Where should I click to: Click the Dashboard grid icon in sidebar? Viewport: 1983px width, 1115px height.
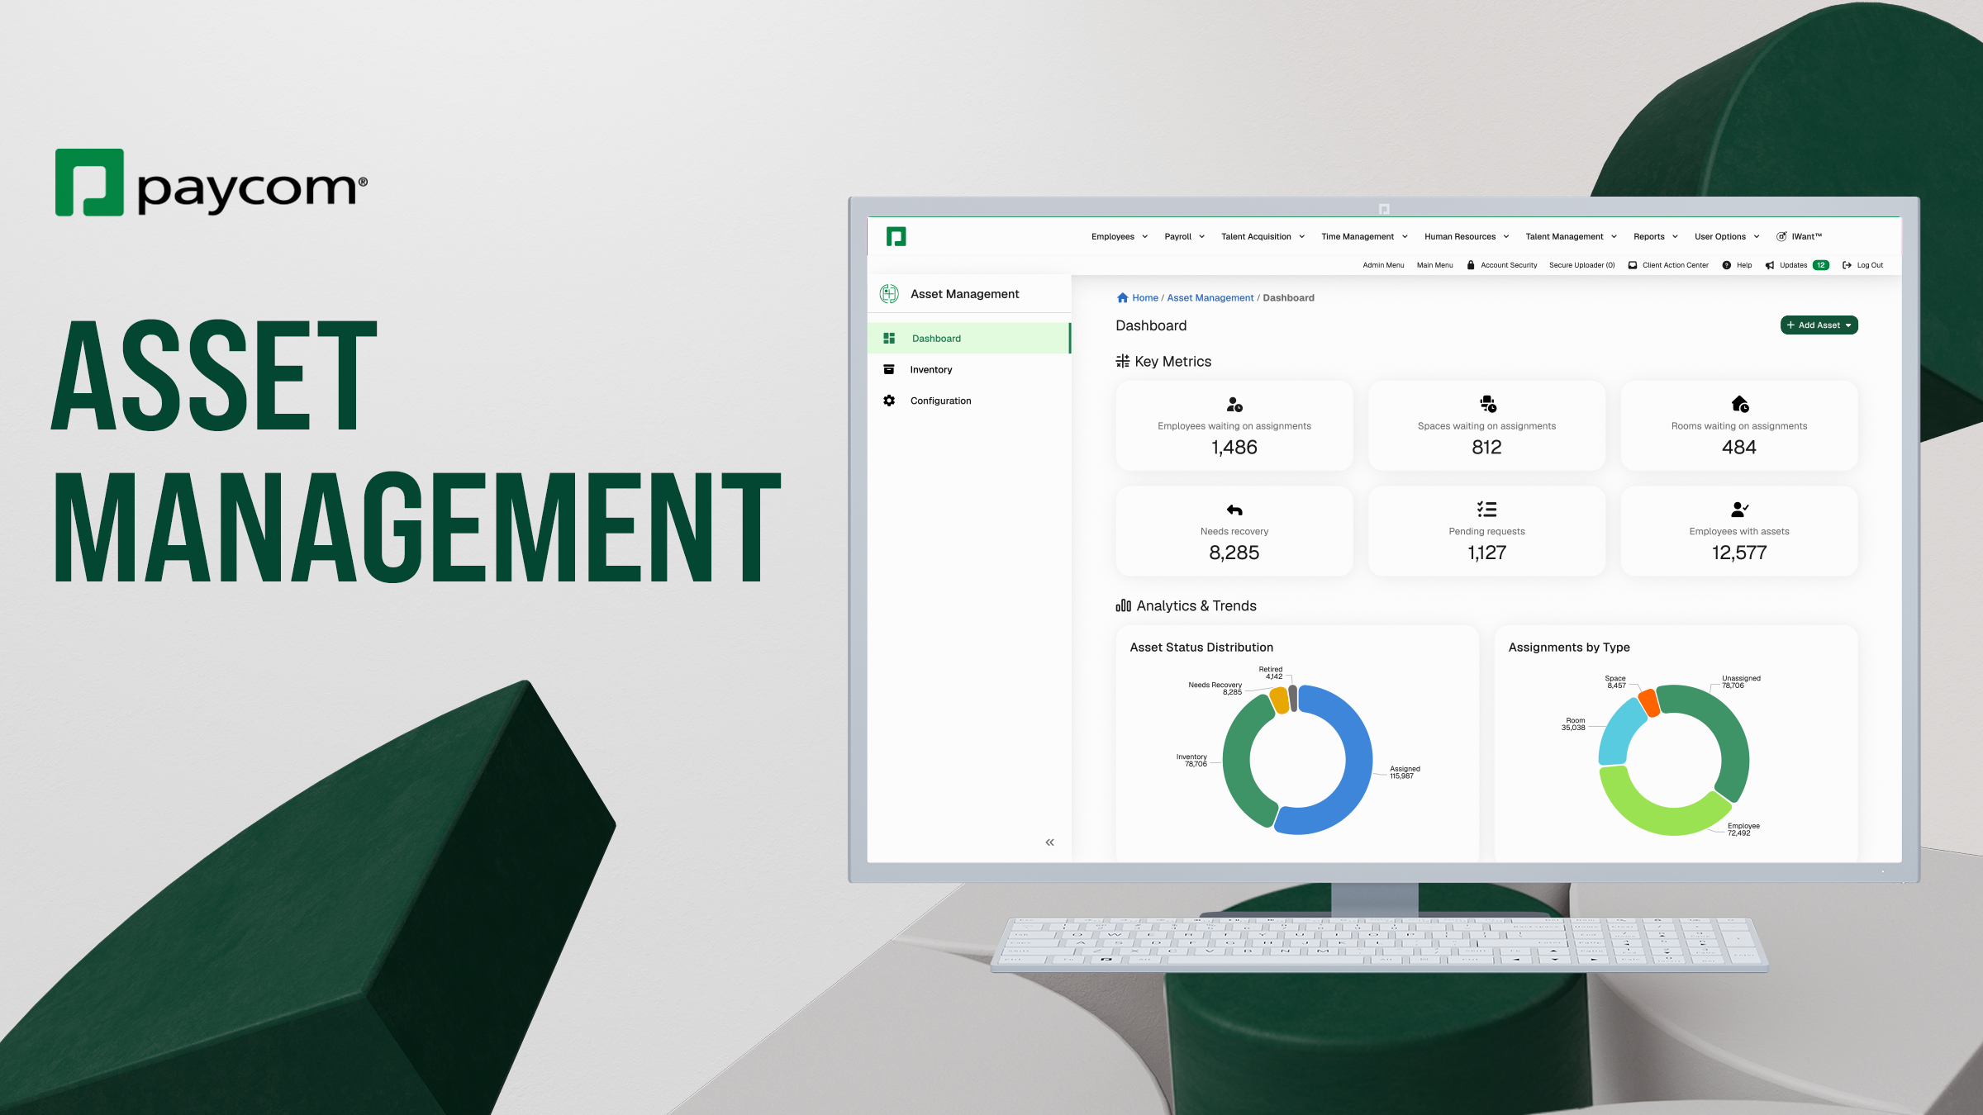[x=889, y=339]
